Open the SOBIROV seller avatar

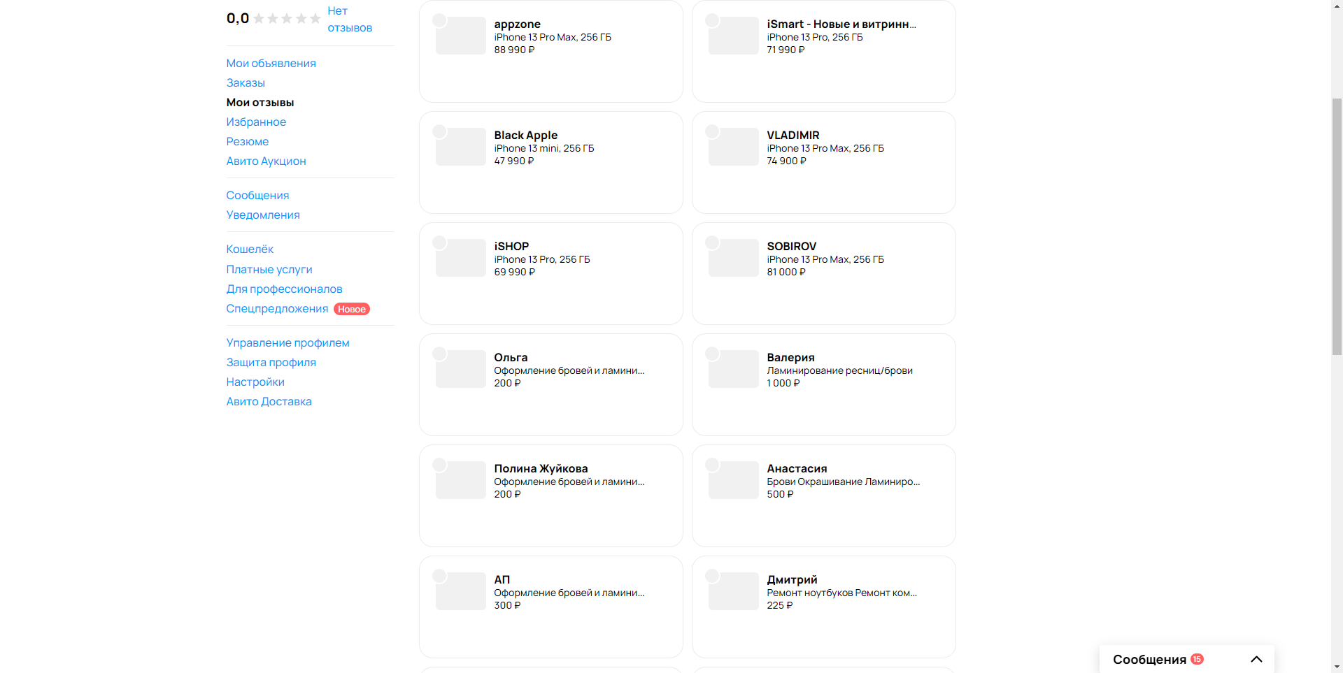712,243
